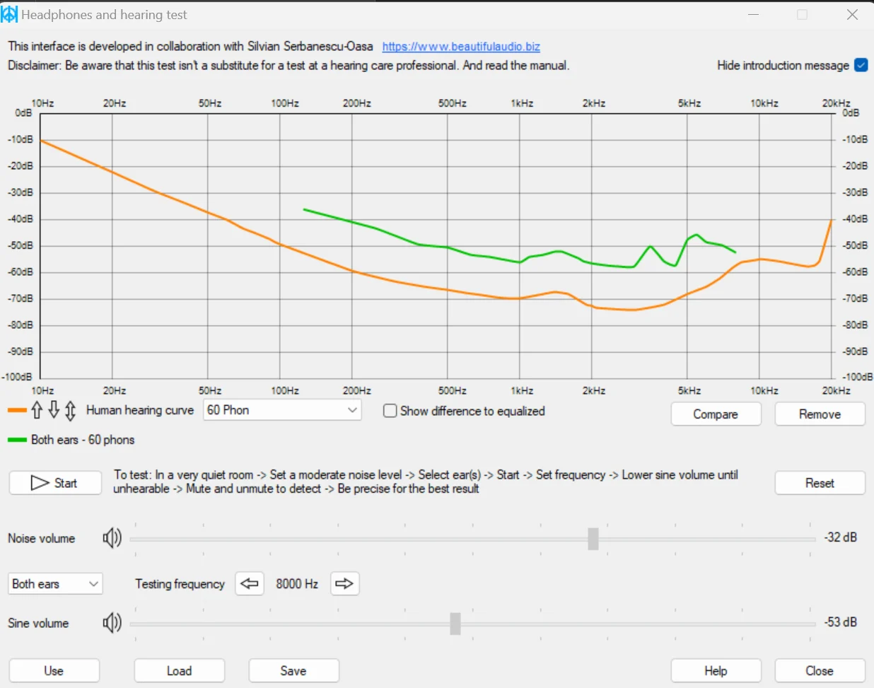The image size is (874, 688).
Task: Click the Remove button
Action: (820, 414)
